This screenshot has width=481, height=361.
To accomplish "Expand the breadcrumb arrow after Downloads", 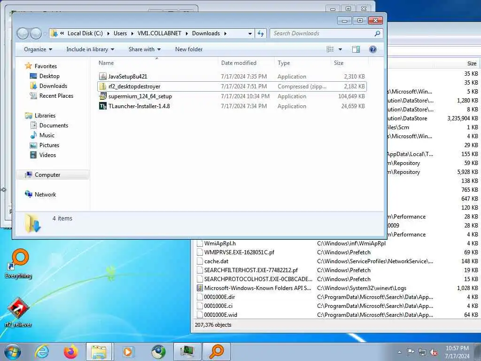I will 225,33.
